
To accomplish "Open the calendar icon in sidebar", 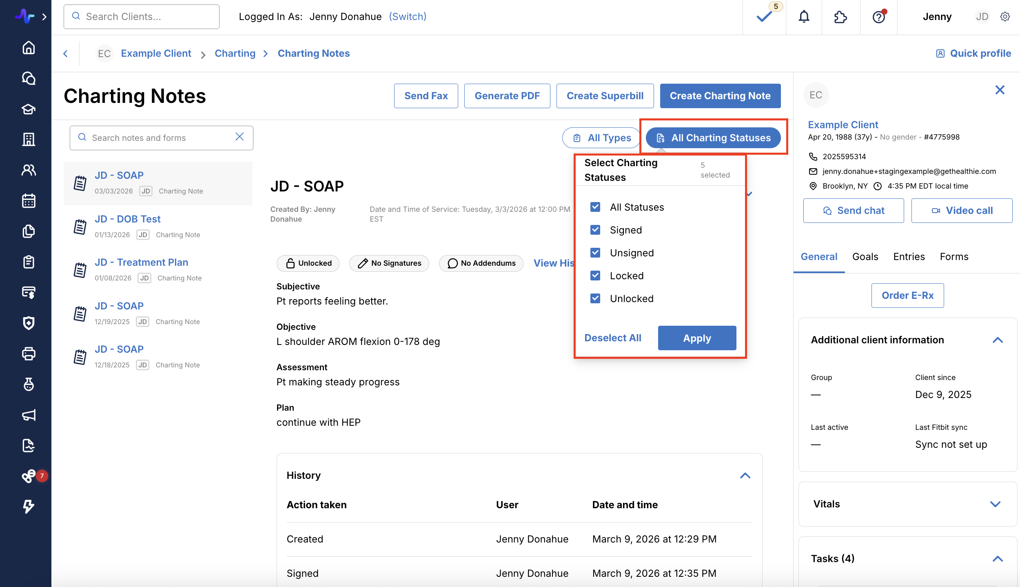I will pyautogui.click(x=29, y=200).
